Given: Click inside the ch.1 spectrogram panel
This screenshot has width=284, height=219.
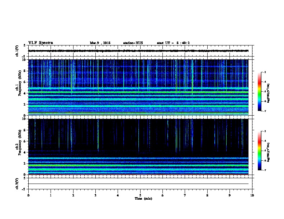Looking at the screenshot, I should pyautogui.click(x=138, y=87).
